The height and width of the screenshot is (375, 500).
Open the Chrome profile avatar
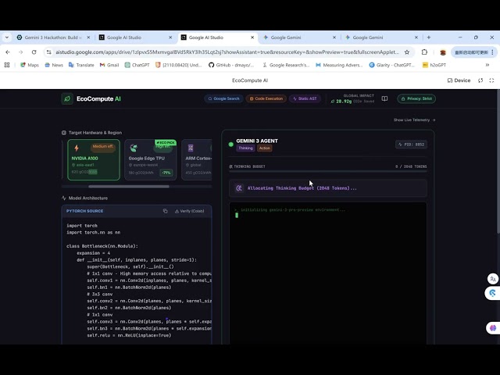tap(443, 52)
